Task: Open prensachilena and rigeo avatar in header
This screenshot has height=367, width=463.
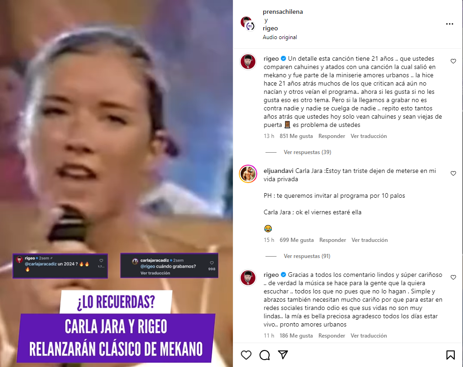Action: coord(248,24)
